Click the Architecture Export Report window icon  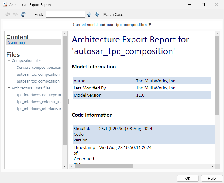[5, 5]
